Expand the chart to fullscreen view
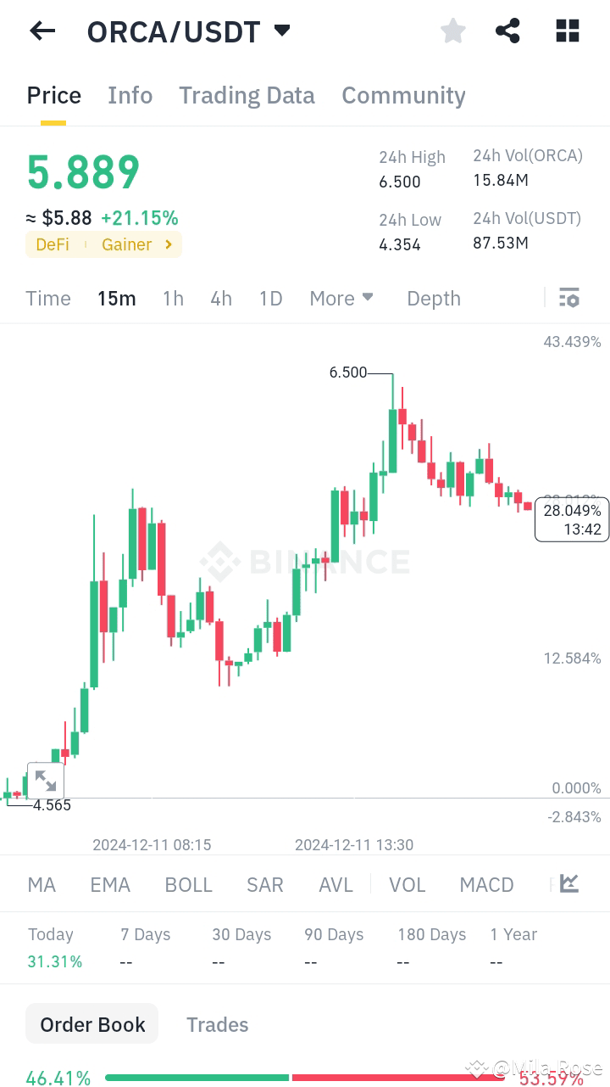 click(46, 780)
